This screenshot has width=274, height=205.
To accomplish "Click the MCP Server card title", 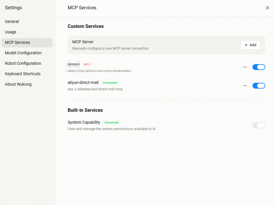I will point(83,42).
